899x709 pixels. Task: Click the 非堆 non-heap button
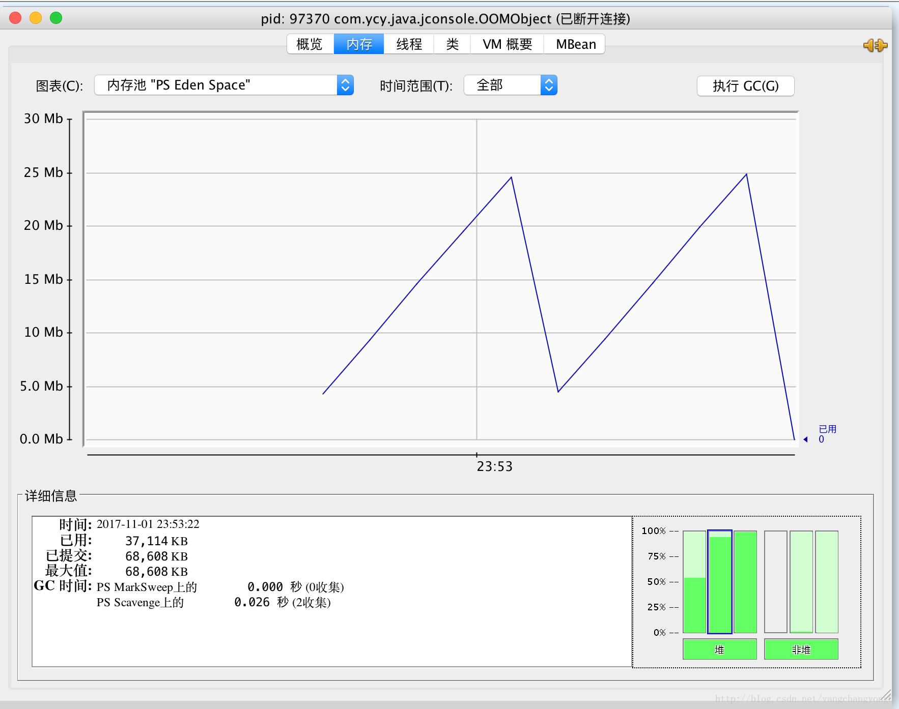[x=801, y=649]
